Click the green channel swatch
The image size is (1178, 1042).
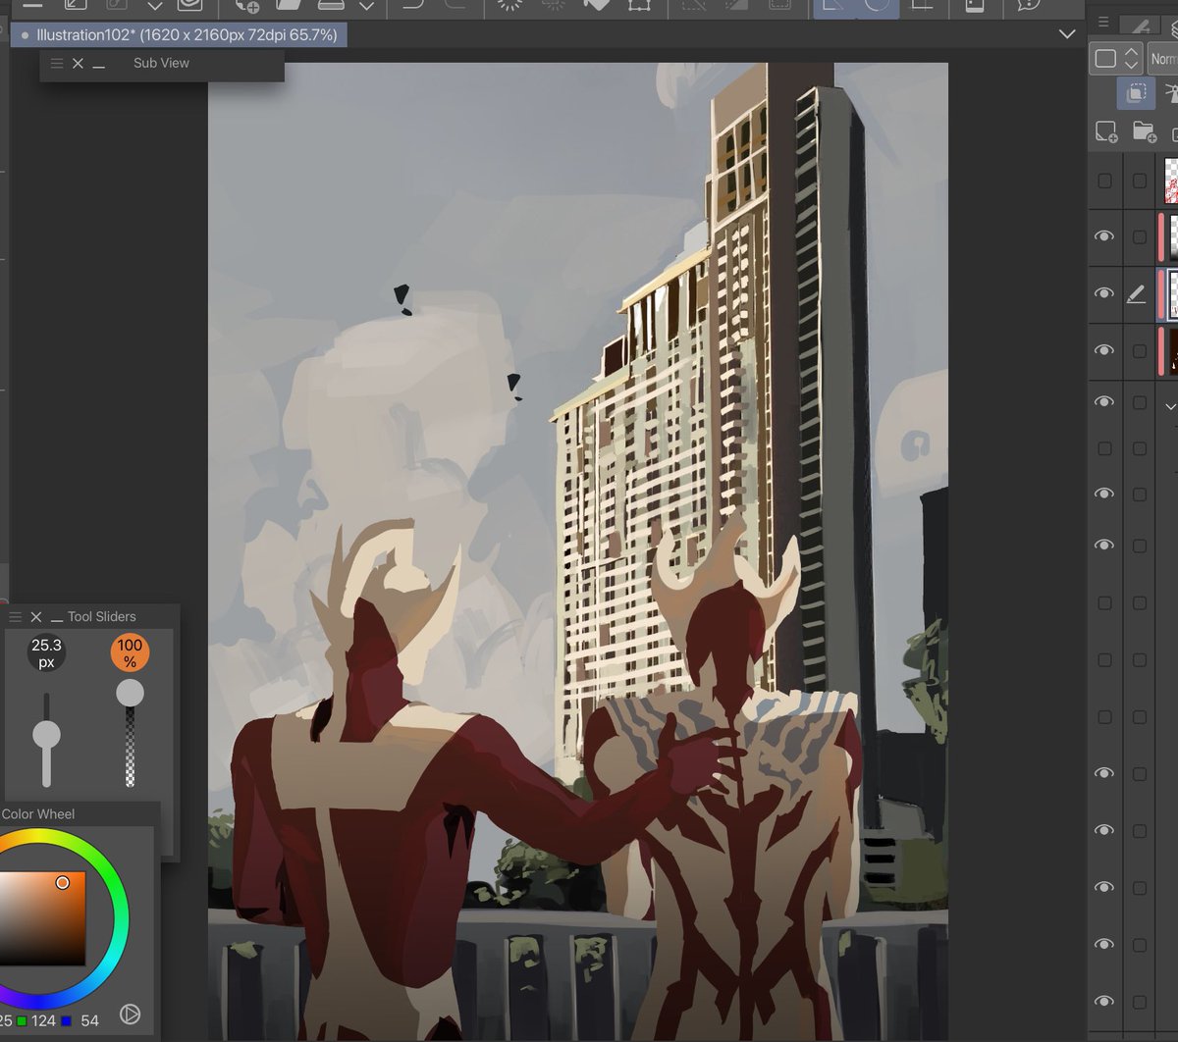[x=22, y=1021]
